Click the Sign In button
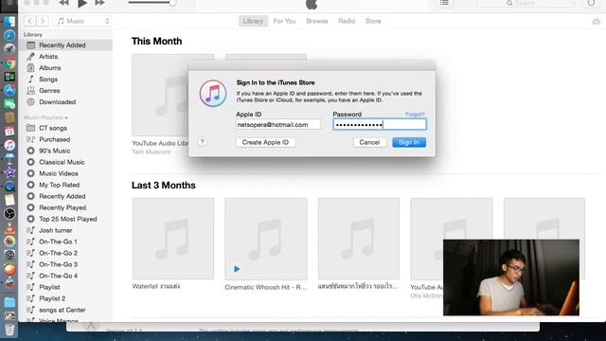 409,142
